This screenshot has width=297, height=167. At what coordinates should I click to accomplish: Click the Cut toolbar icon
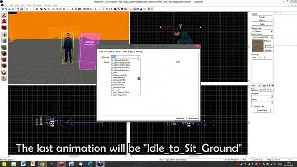pyautogui.click(x=72, y=9)
